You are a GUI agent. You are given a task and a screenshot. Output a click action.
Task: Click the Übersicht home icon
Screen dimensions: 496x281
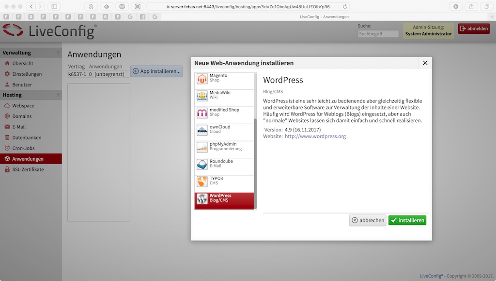click(x=7, y=63)
